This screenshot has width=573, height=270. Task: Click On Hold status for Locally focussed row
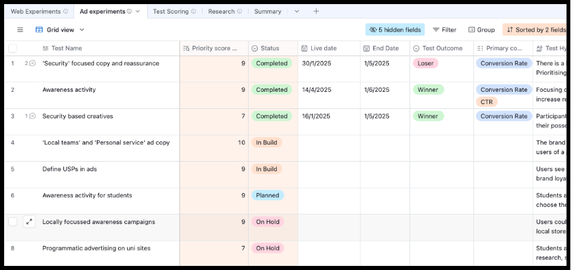pyautogui.click(x=267, y=222)
